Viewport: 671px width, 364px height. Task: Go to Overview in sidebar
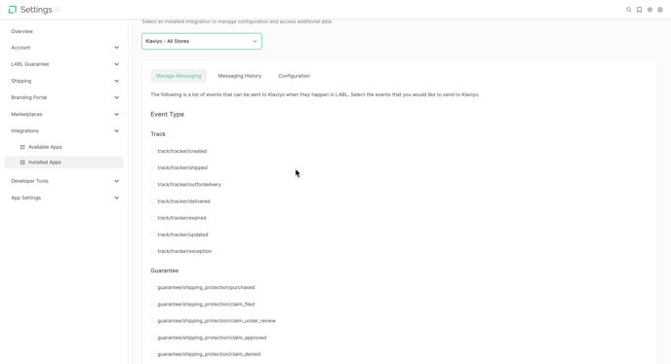point(21,31)
